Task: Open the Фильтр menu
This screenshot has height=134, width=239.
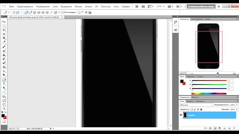Action: pyautogui.click(x=78, y=7)
